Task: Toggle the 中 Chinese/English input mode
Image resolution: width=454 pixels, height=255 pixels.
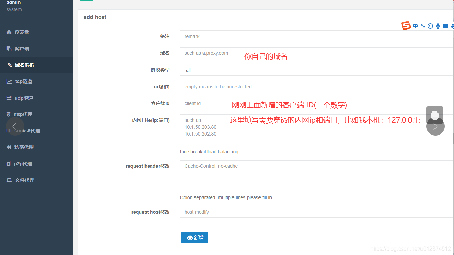Action: [415, 26]
